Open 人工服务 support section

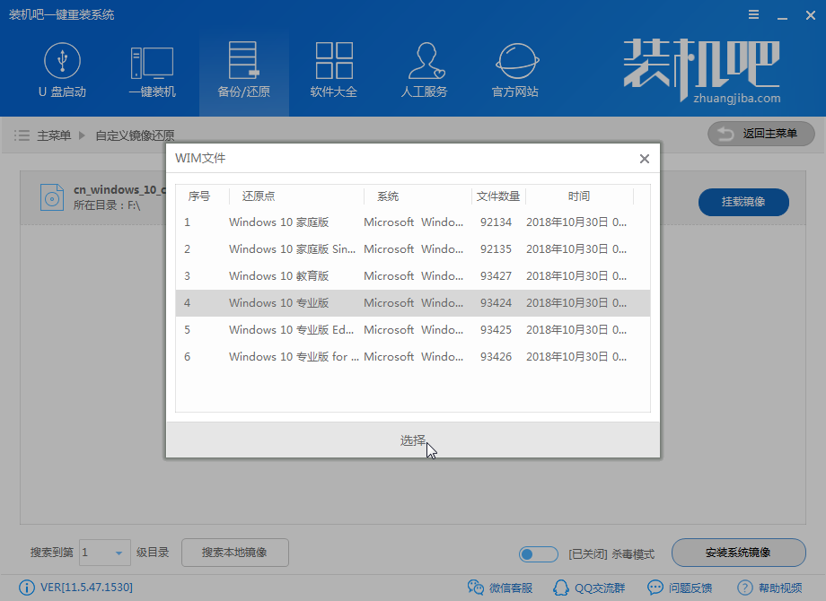(x=424, y=70)
